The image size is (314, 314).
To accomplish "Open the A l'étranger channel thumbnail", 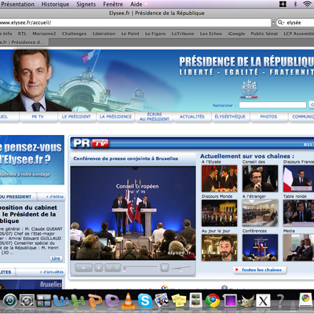I will tap(260, 213).
